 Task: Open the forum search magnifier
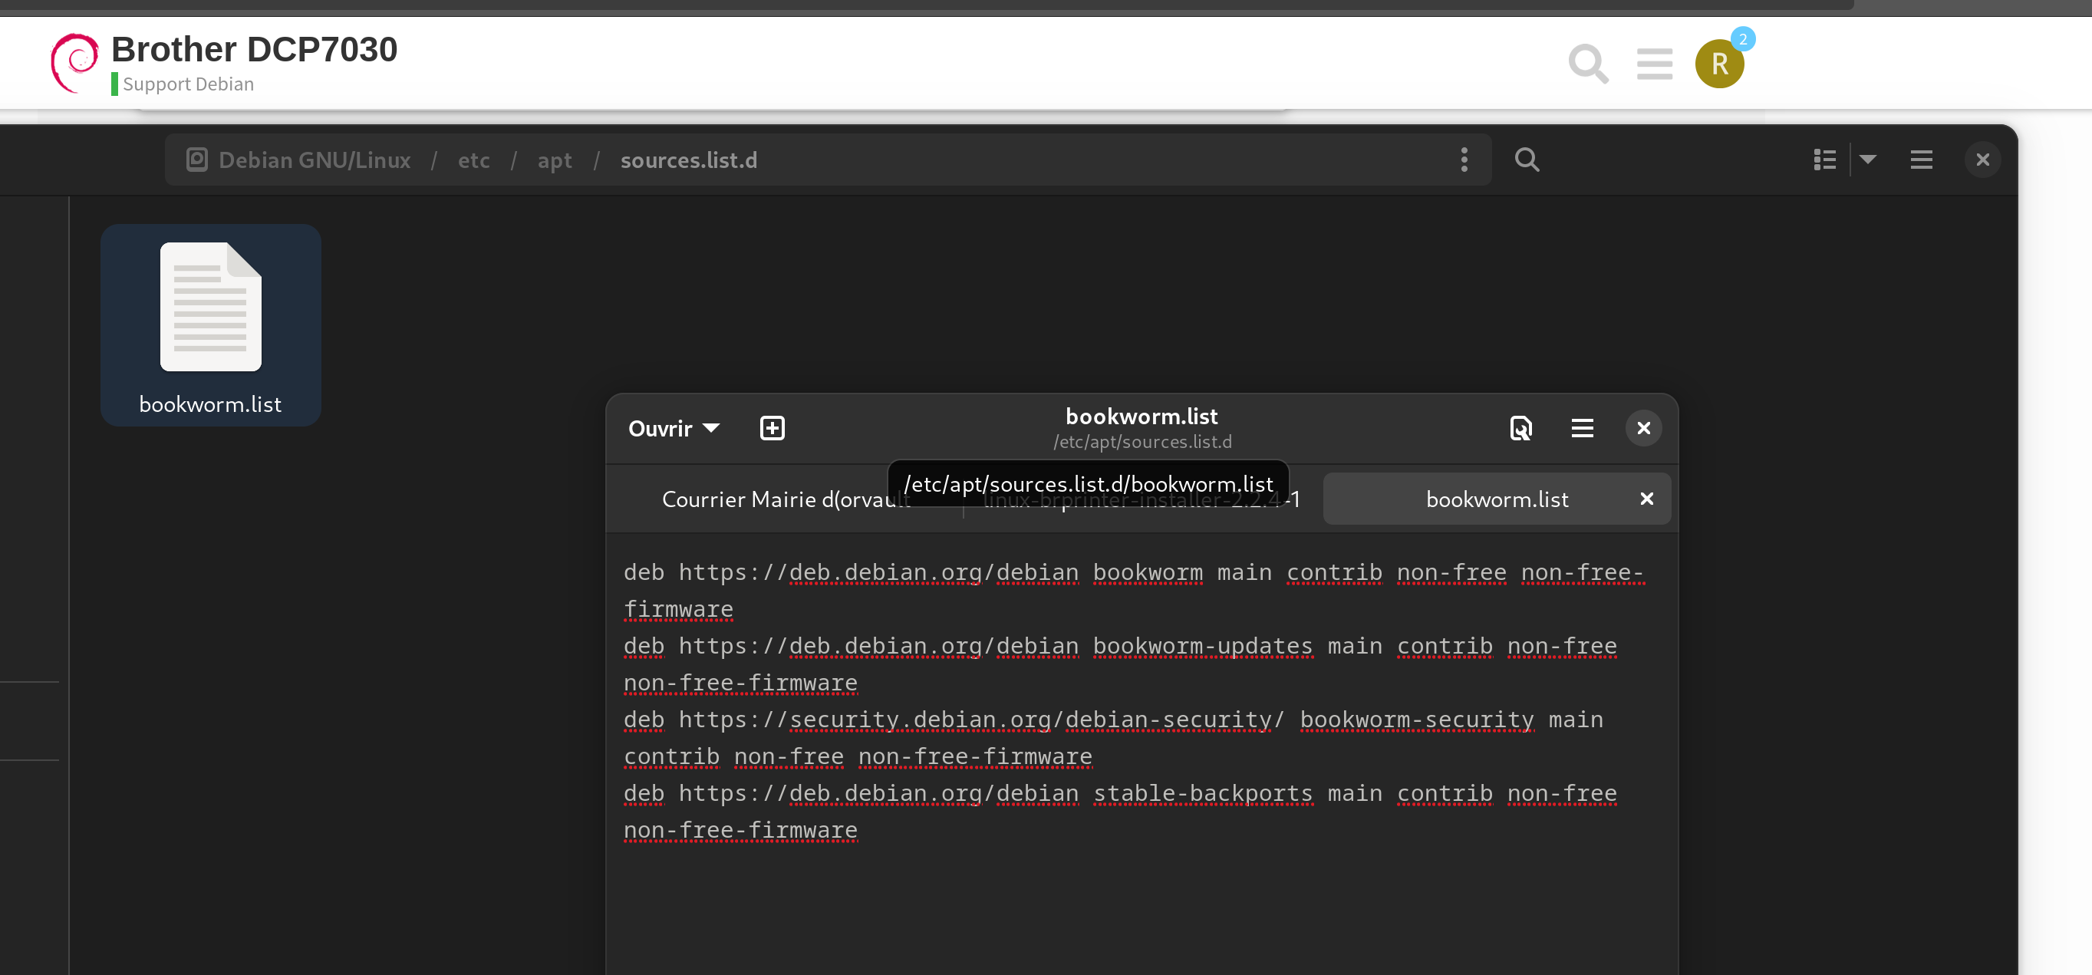pos(1588,64)
